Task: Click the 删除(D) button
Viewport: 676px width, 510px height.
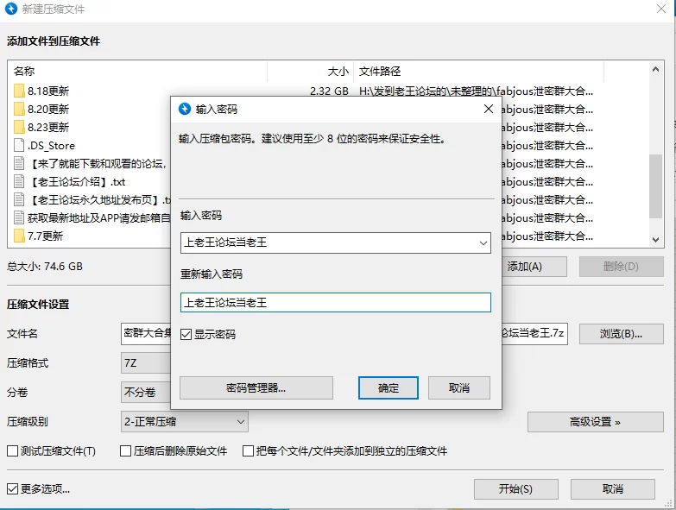Action: coord(622,267)
